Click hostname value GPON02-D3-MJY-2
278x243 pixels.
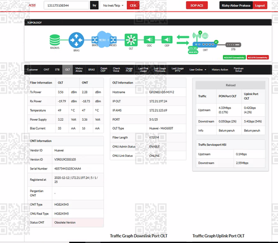(x=162, y=92)
